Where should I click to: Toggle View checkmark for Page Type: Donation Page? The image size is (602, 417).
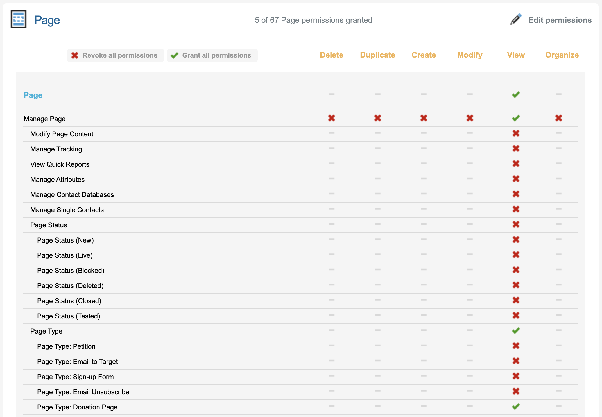[x=516, y=406]
